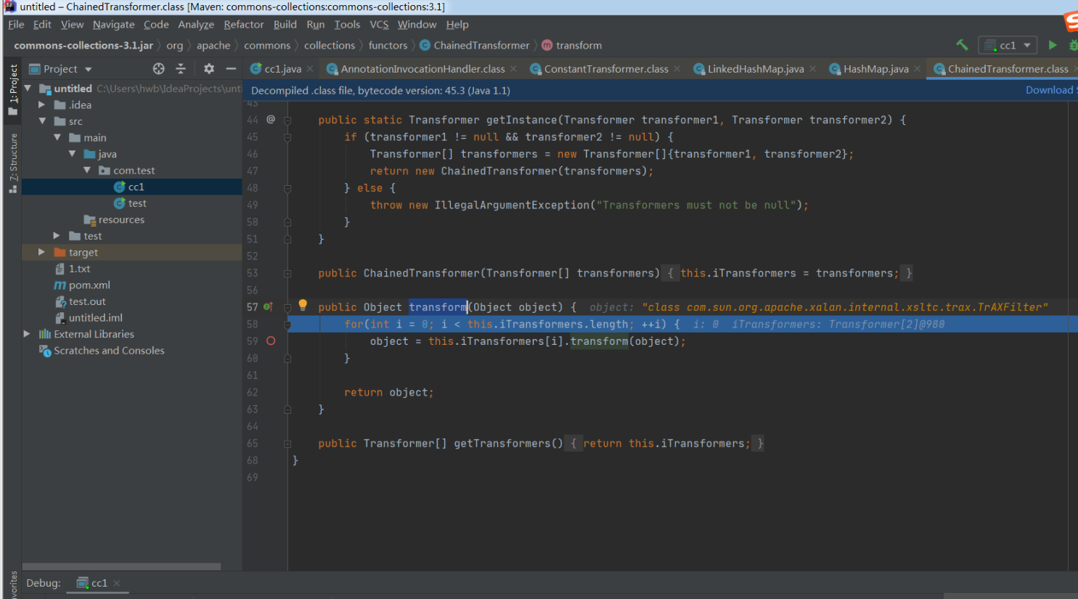The height and width of the screenshot is (599, 1078).
Task: Expand the test folder under src
Action: pyautogui.click(x=57, y=236)
